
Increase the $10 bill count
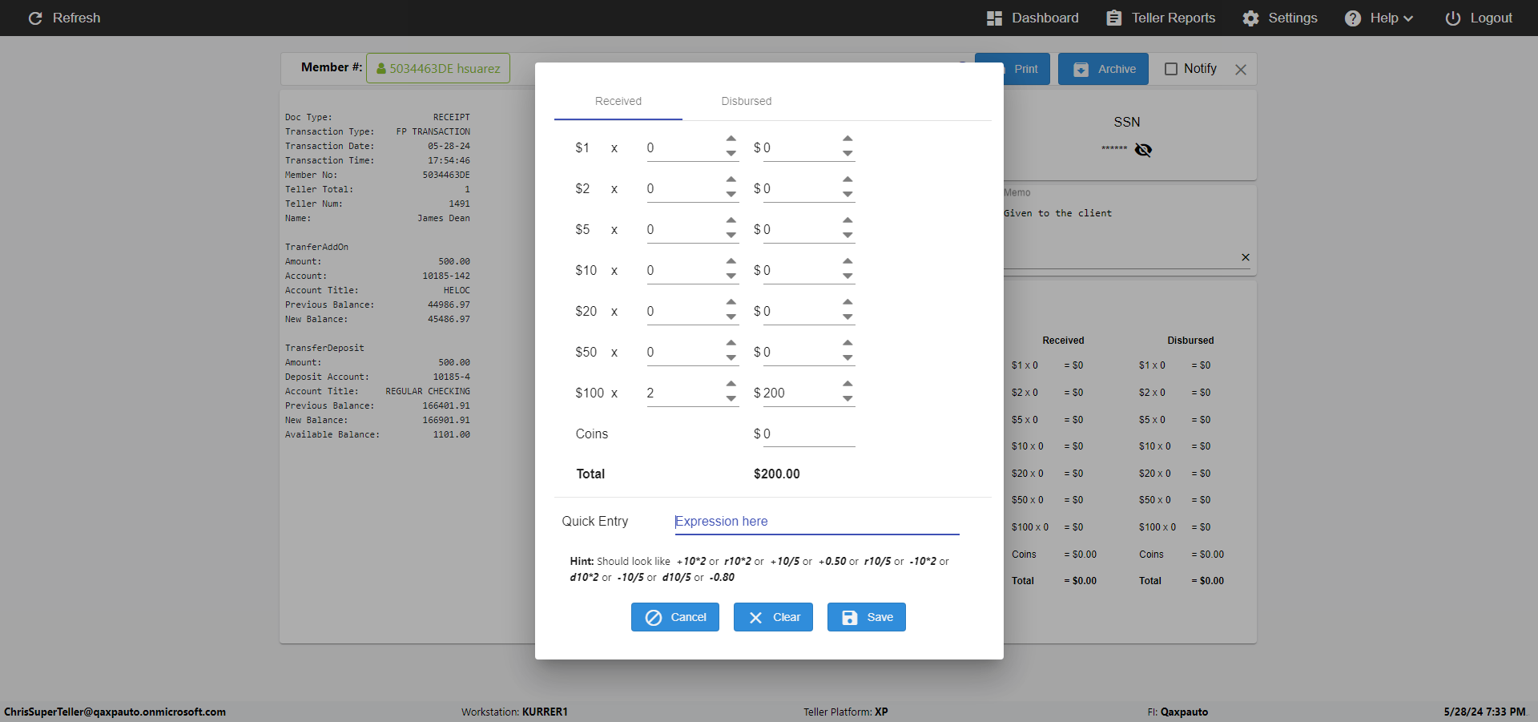click(x=731, y=262)
